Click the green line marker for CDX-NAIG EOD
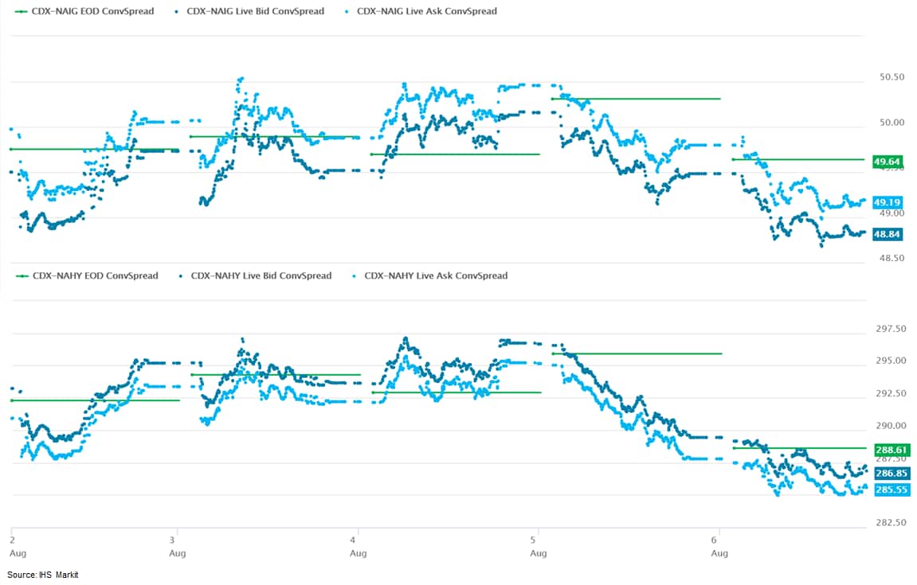This screenshot has width=917, height=585. pos(18,12)
